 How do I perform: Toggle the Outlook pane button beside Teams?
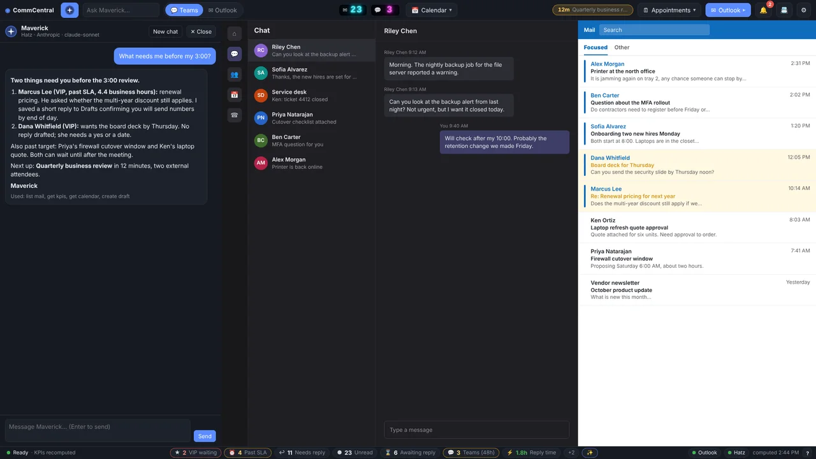click(x=222, y=10)
